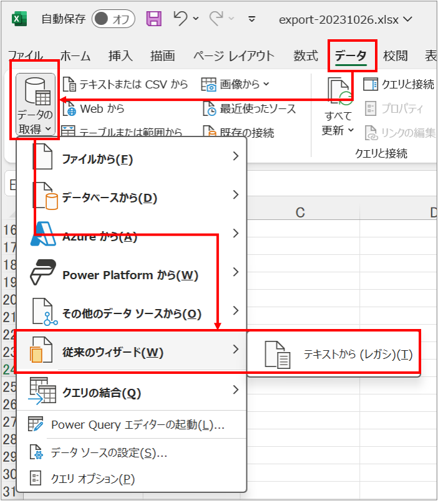Click the purple Save disk icon
This screenshot has height=501, width=438.
point(154,19)
